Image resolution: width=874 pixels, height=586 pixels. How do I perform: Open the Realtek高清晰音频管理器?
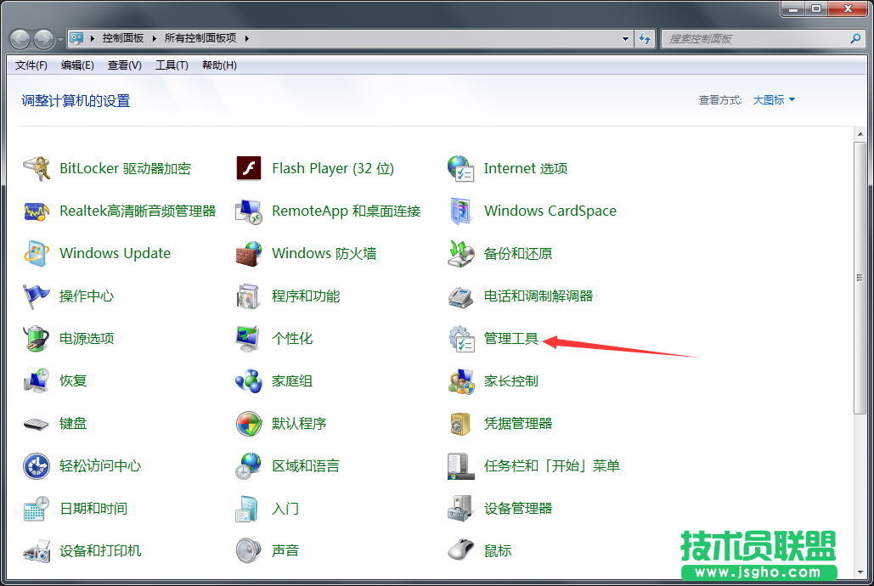point(136,211)
